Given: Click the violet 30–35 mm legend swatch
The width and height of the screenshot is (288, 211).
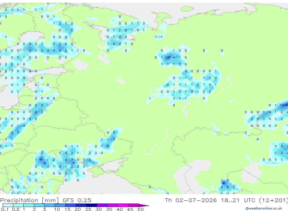Looking at the screenshot, I should [102, 205].
